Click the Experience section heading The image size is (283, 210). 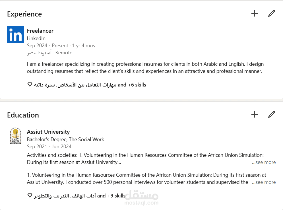click(x=24, y=14)
